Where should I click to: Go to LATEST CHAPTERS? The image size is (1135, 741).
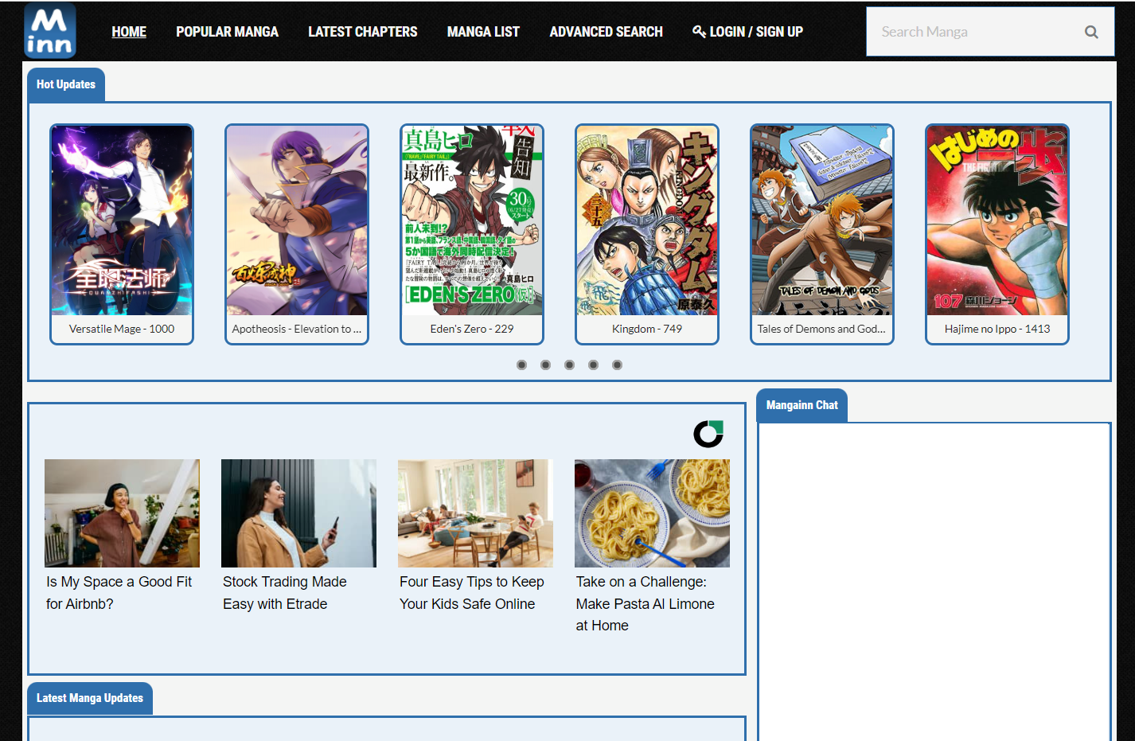point(363,32)
